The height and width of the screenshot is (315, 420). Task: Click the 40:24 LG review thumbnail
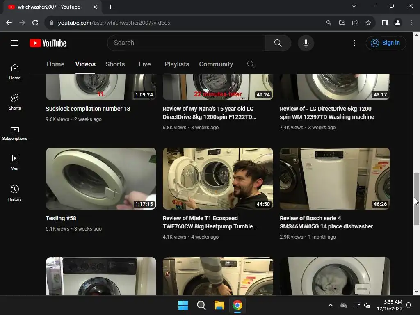pos(218,87)
